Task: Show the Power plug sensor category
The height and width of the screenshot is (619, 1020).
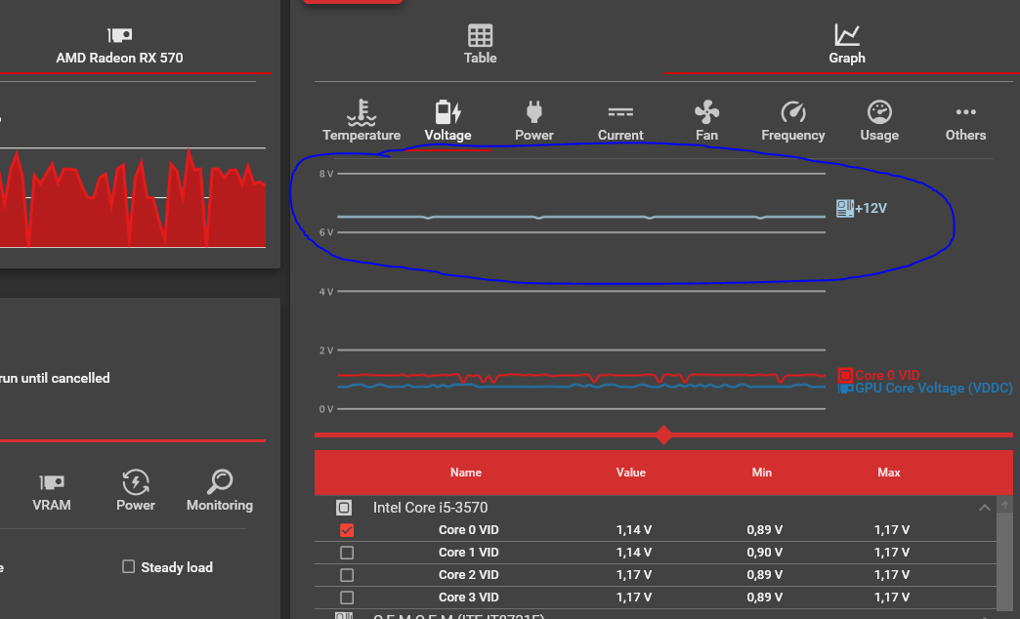Action: [x=534, y=121]
